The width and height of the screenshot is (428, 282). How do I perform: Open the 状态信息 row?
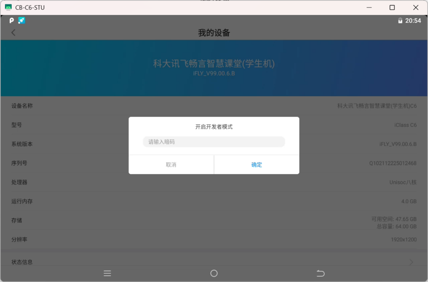(x=214, y=259)
